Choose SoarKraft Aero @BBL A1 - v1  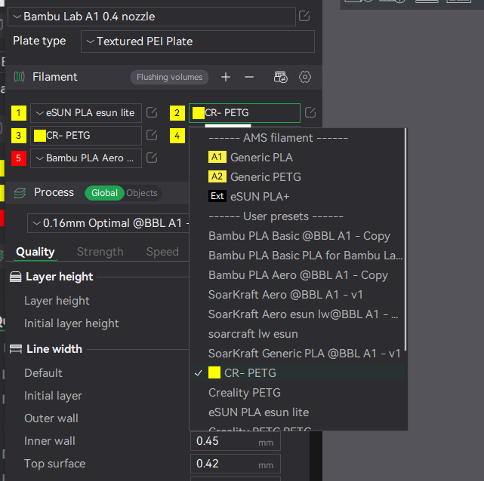pyautogui.click(x=297, y=295)
